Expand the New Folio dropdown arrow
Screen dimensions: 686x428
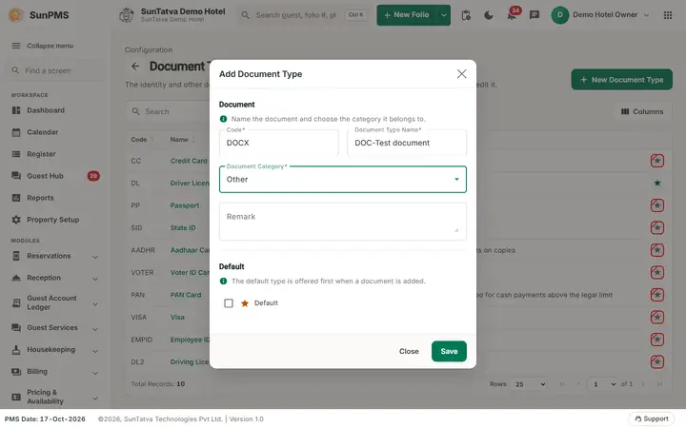(444, 15)
